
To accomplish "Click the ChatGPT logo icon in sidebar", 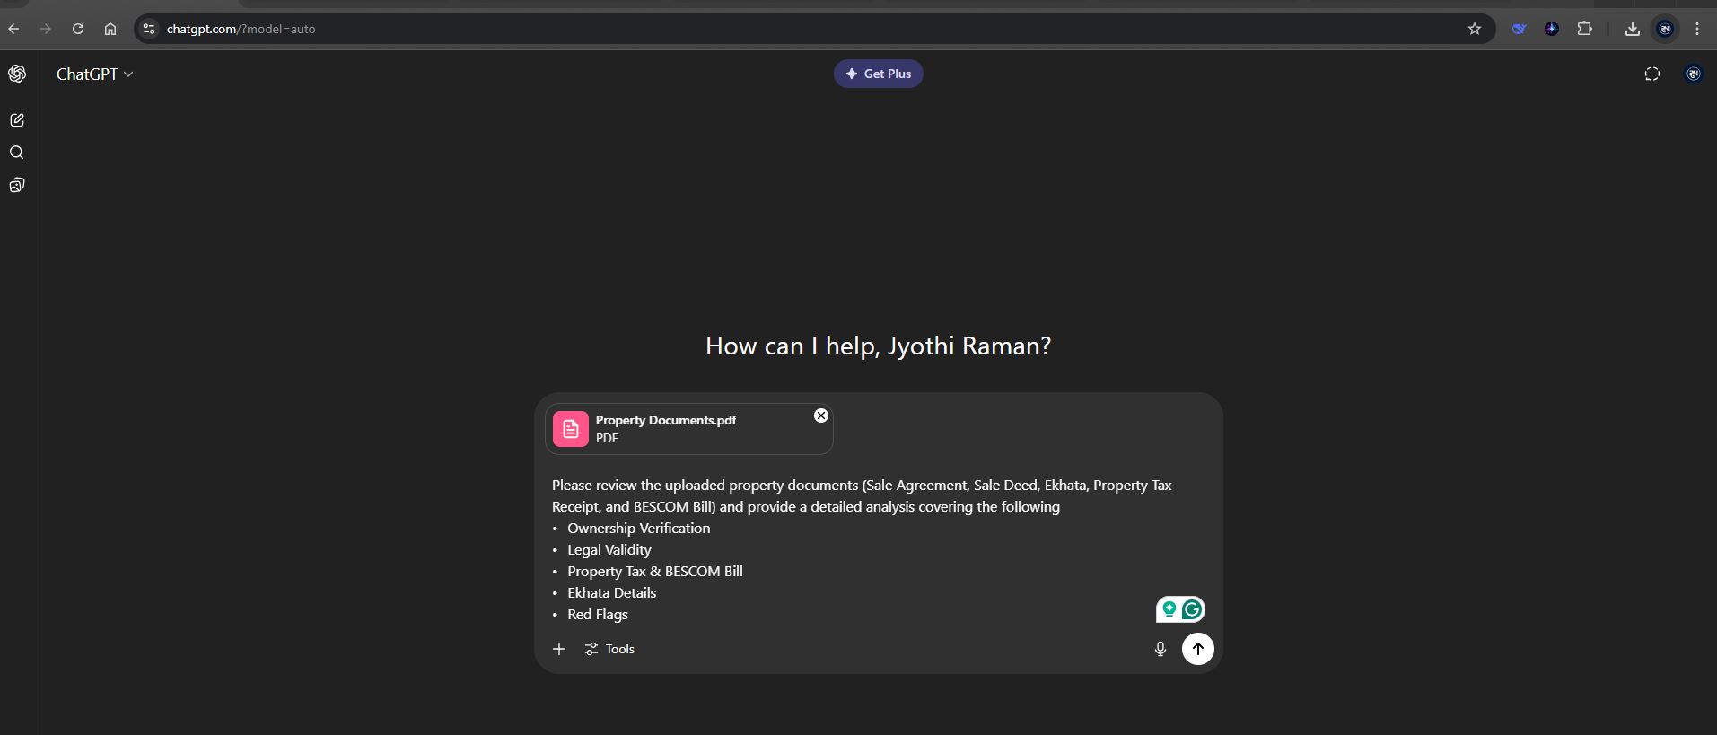I will click(17, 74).
